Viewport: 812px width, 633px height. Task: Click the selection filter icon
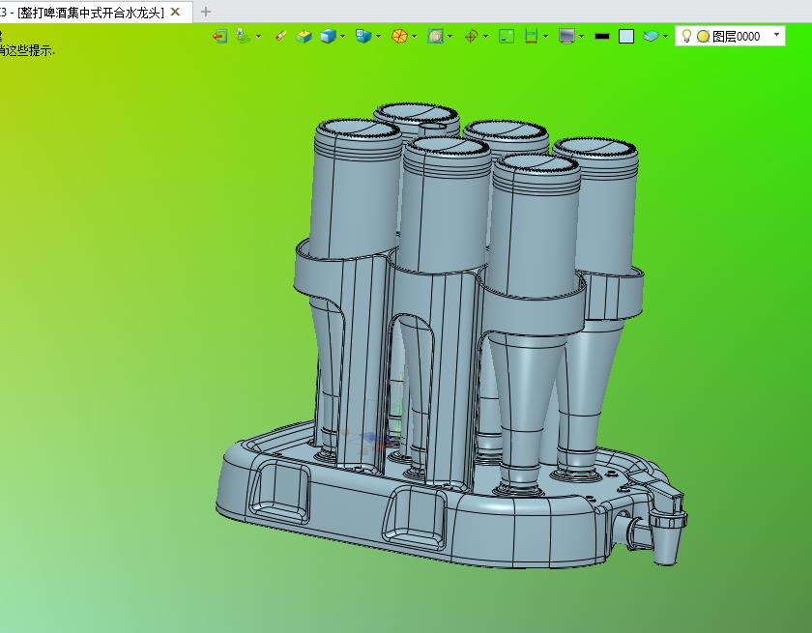[x=243, y=36]
